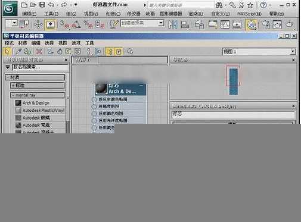The height and width of the screenshot is (222, 301).
Task: Pick Material from Object eyedropper icon
Action: pyautogui.click(x=18, y=51)
